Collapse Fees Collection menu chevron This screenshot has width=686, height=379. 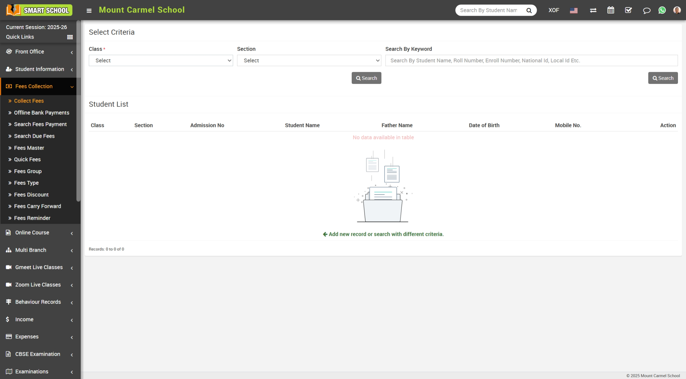point(72,87)
